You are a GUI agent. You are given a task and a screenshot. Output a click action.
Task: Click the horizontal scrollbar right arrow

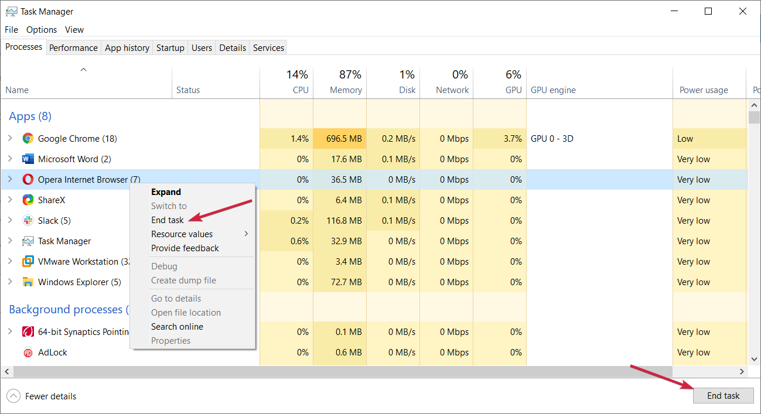click(x=742, y=372)
